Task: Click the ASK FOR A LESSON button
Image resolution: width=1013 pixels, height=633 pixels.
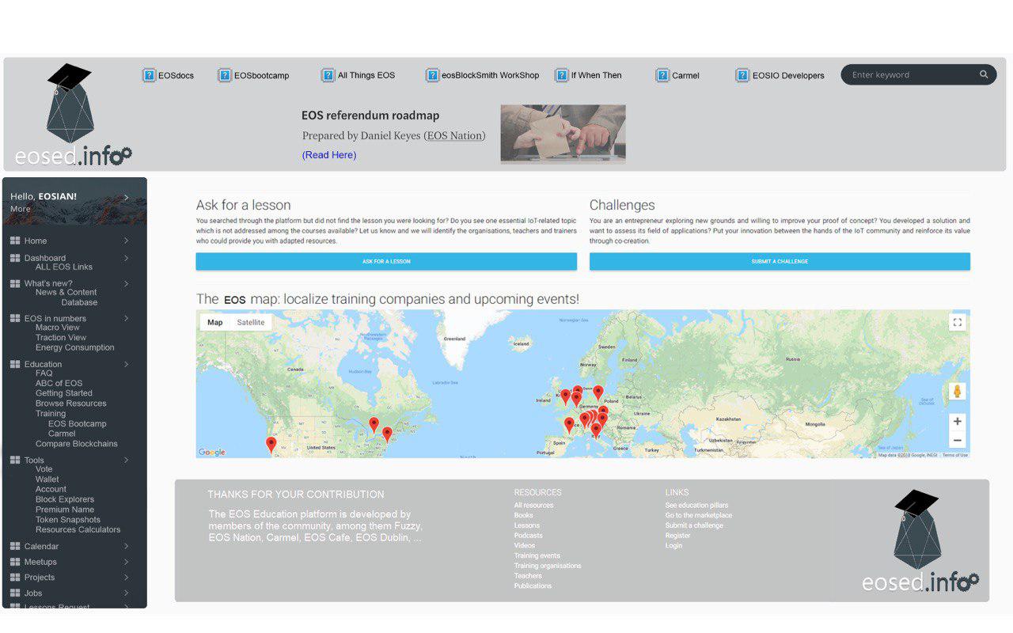Action: (x=386, y=261)
